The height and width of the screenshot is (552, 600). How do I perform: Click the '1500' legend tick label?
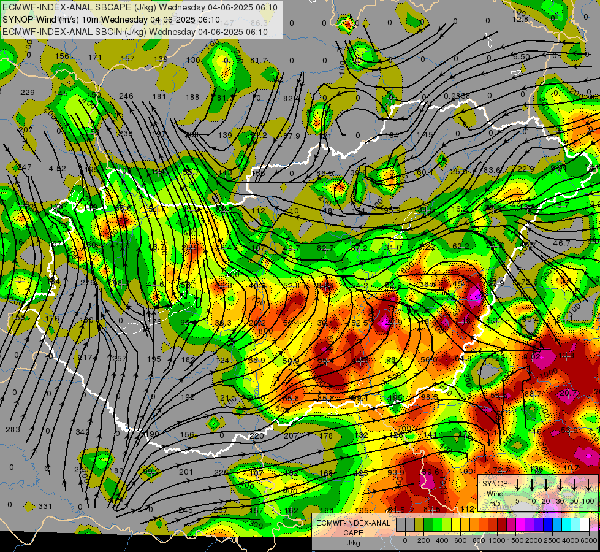pos(515,540)
